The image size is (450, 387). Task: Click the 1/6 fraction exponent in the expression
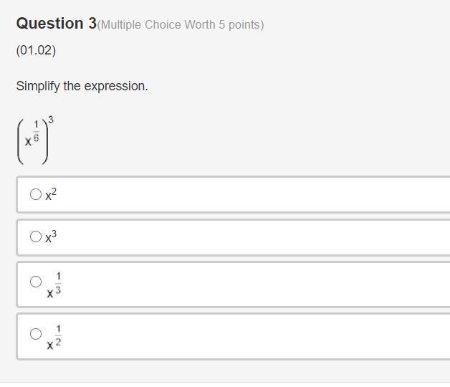tap(36, 130)
